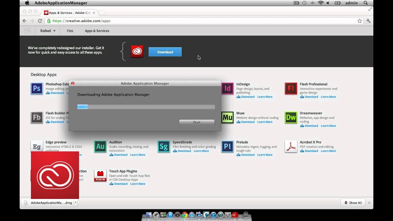
Task: Open the Apple menu
Action: point(27,3)
